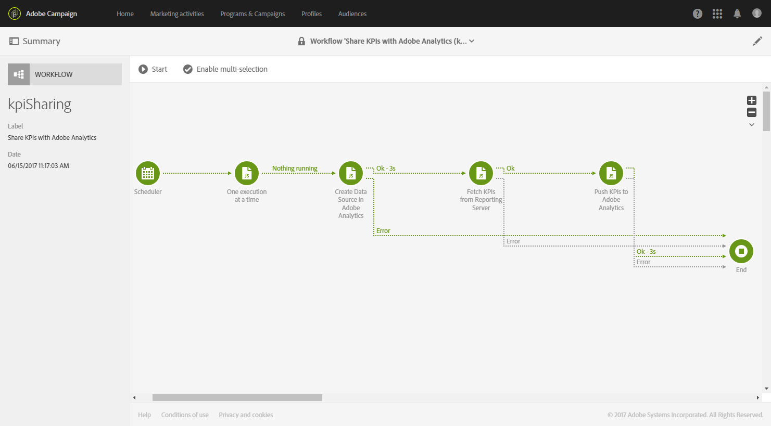Click the 'Fetch KPIs from Reporting Server' caption
The image size is (771, 426).
(481, 200)
